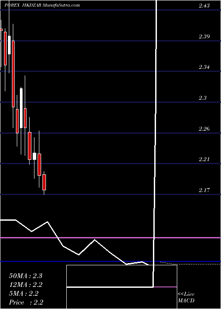
Task: Click the 12MA : 2.2 value
Action: tap(26, 285)
